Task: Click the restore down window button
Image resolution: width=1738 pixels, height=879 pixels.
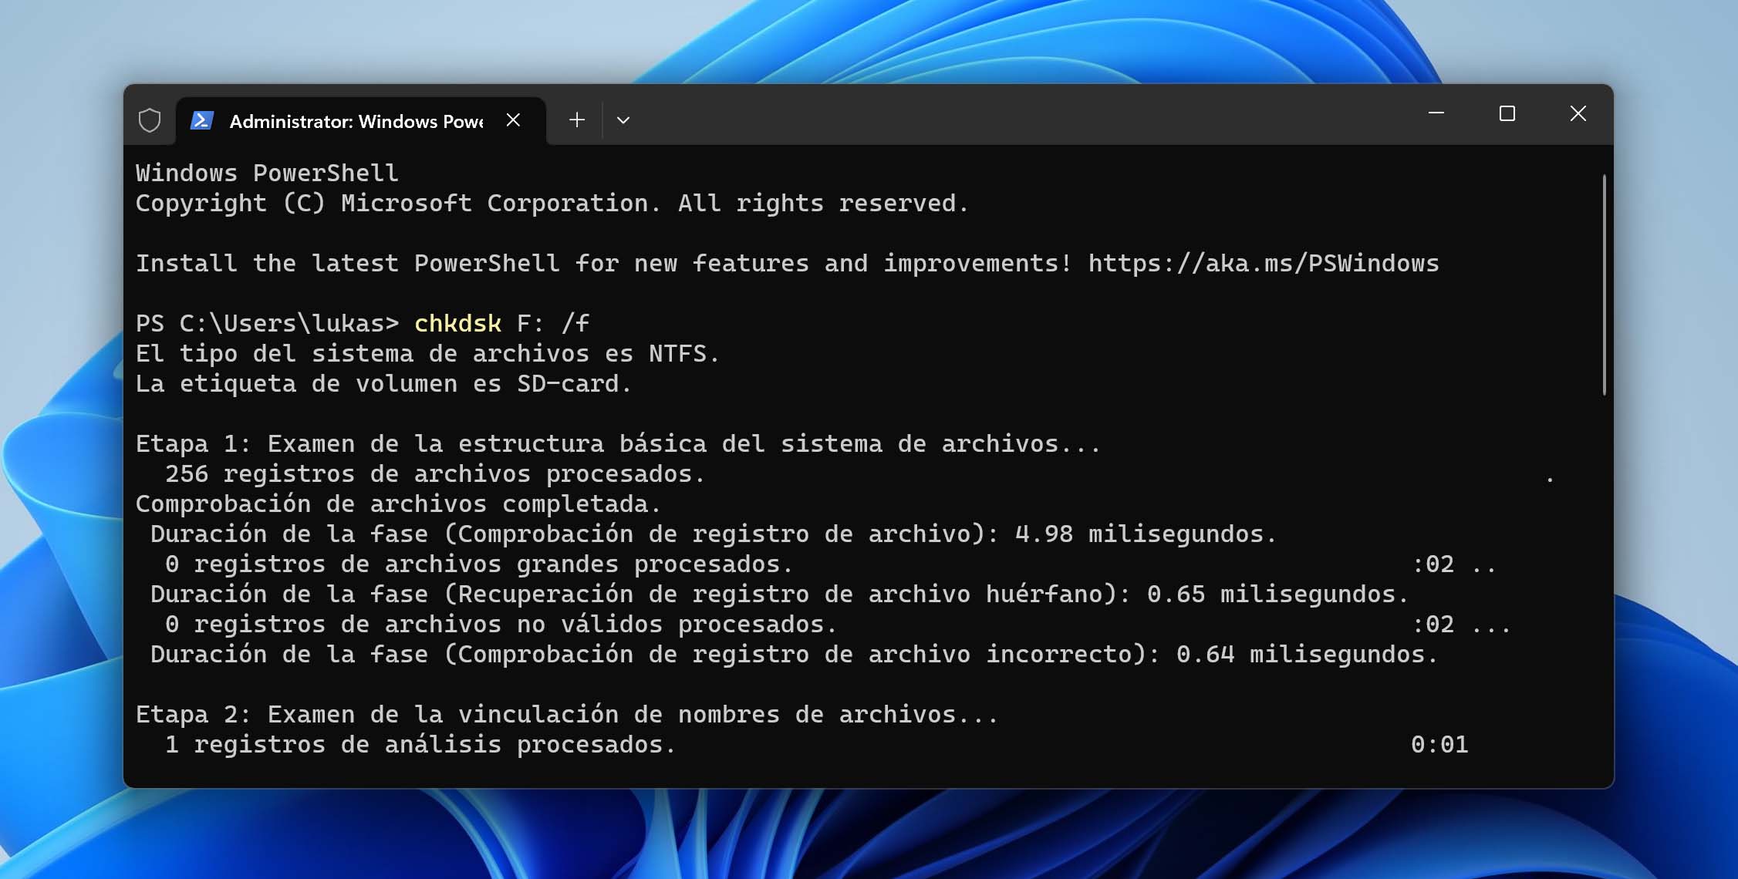Action: pyautogui.click(x=1507, y=112)
